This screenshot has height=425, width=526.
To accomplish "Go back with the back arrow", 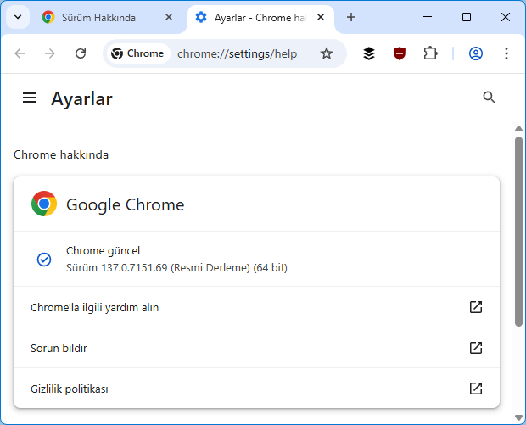I will click(x=20, y=53).
